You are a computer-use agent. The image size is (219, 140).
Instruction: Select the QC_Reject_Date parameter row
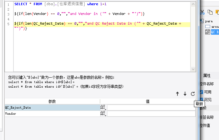[52, 107]
